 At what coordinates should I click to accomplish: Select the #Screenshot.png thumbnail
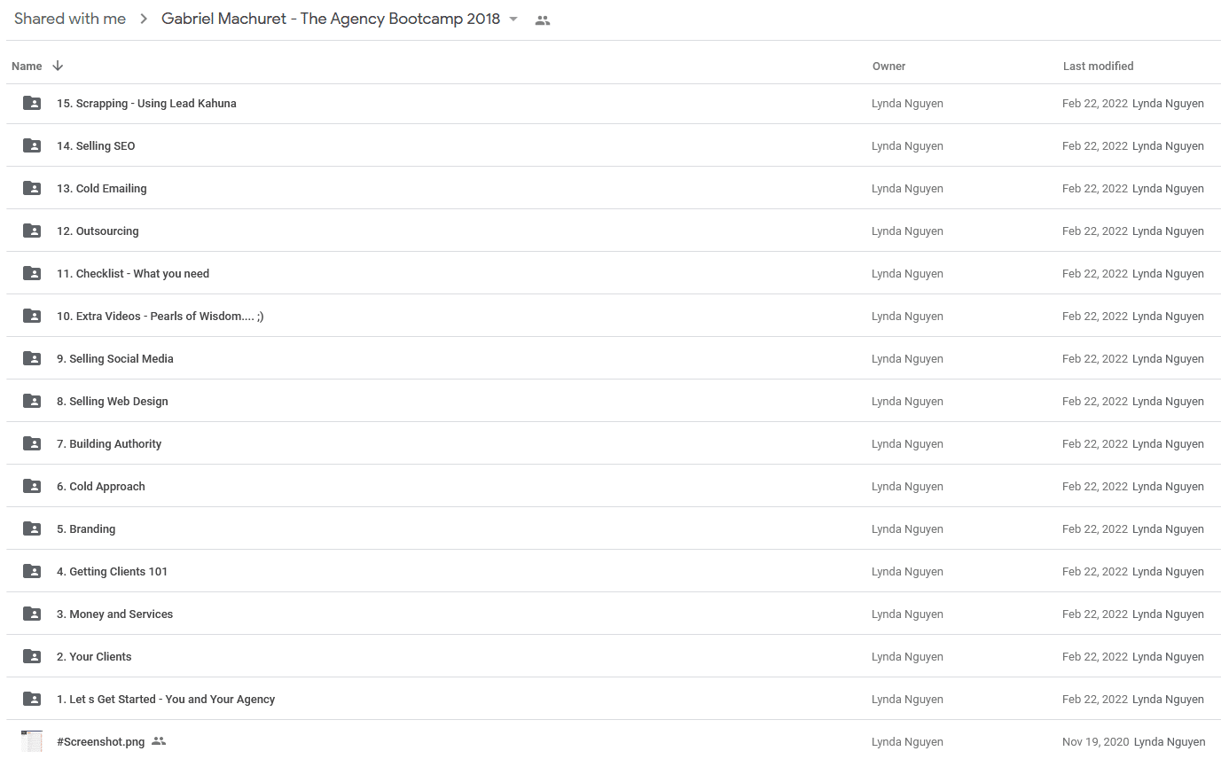point(32,741)
